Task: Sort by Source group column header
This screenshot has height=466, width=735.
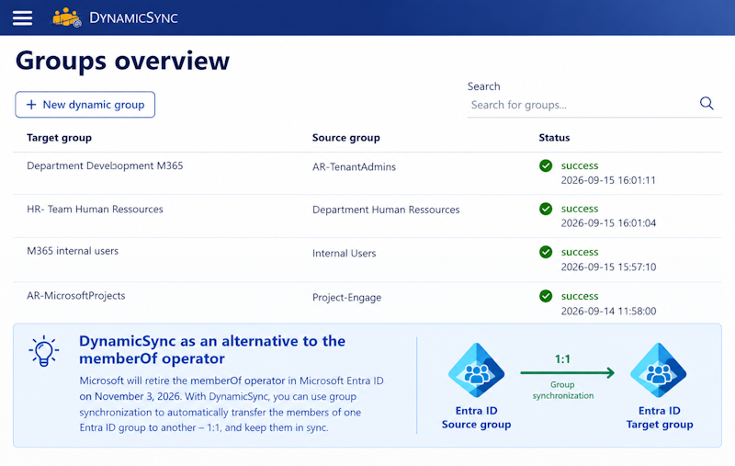Action: tap(346, 137)
